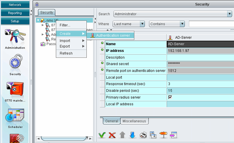Click the blue down arrow icon
Image resolution: width=234 pixels, height=143 pixels.
point(132,135)
